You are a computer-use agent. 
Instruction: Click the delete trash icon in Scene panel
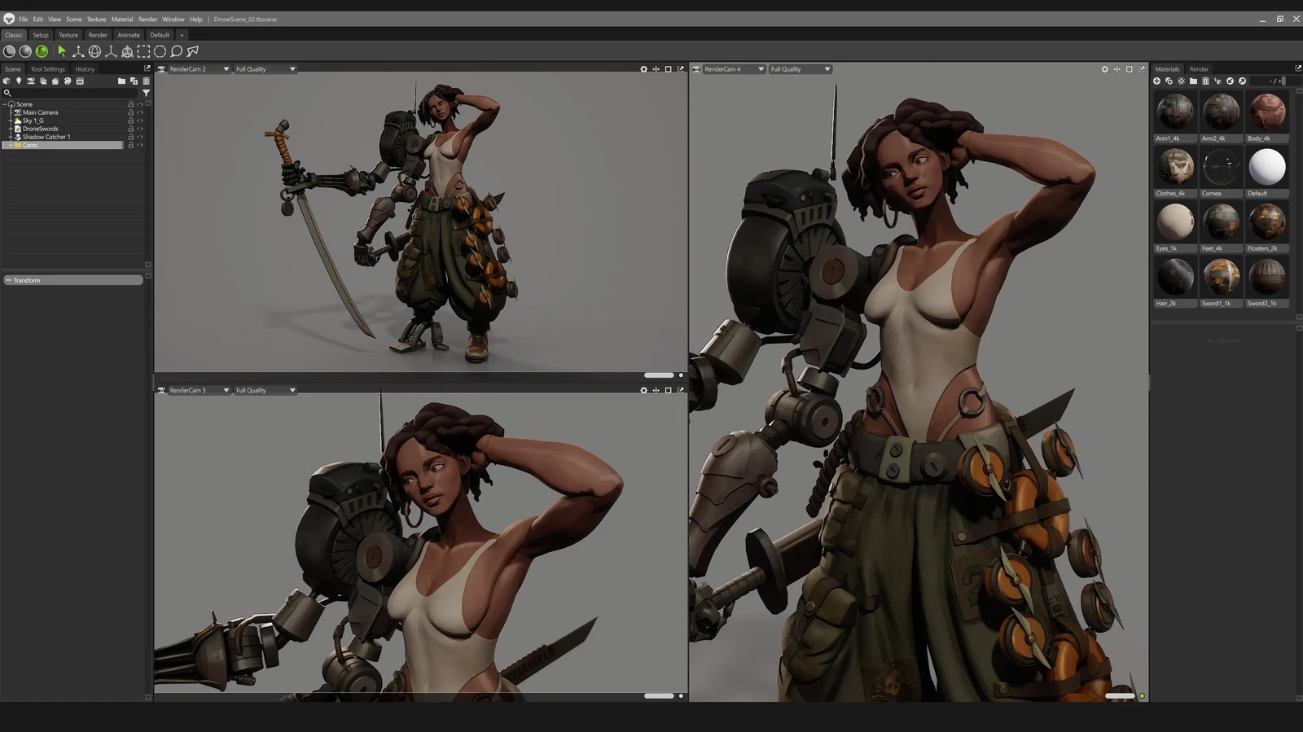[146, 81]
